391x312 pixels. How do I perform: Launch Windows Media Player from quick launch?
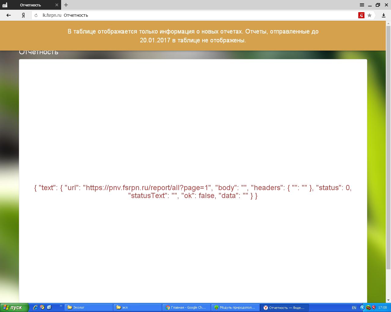pos(42,307)
